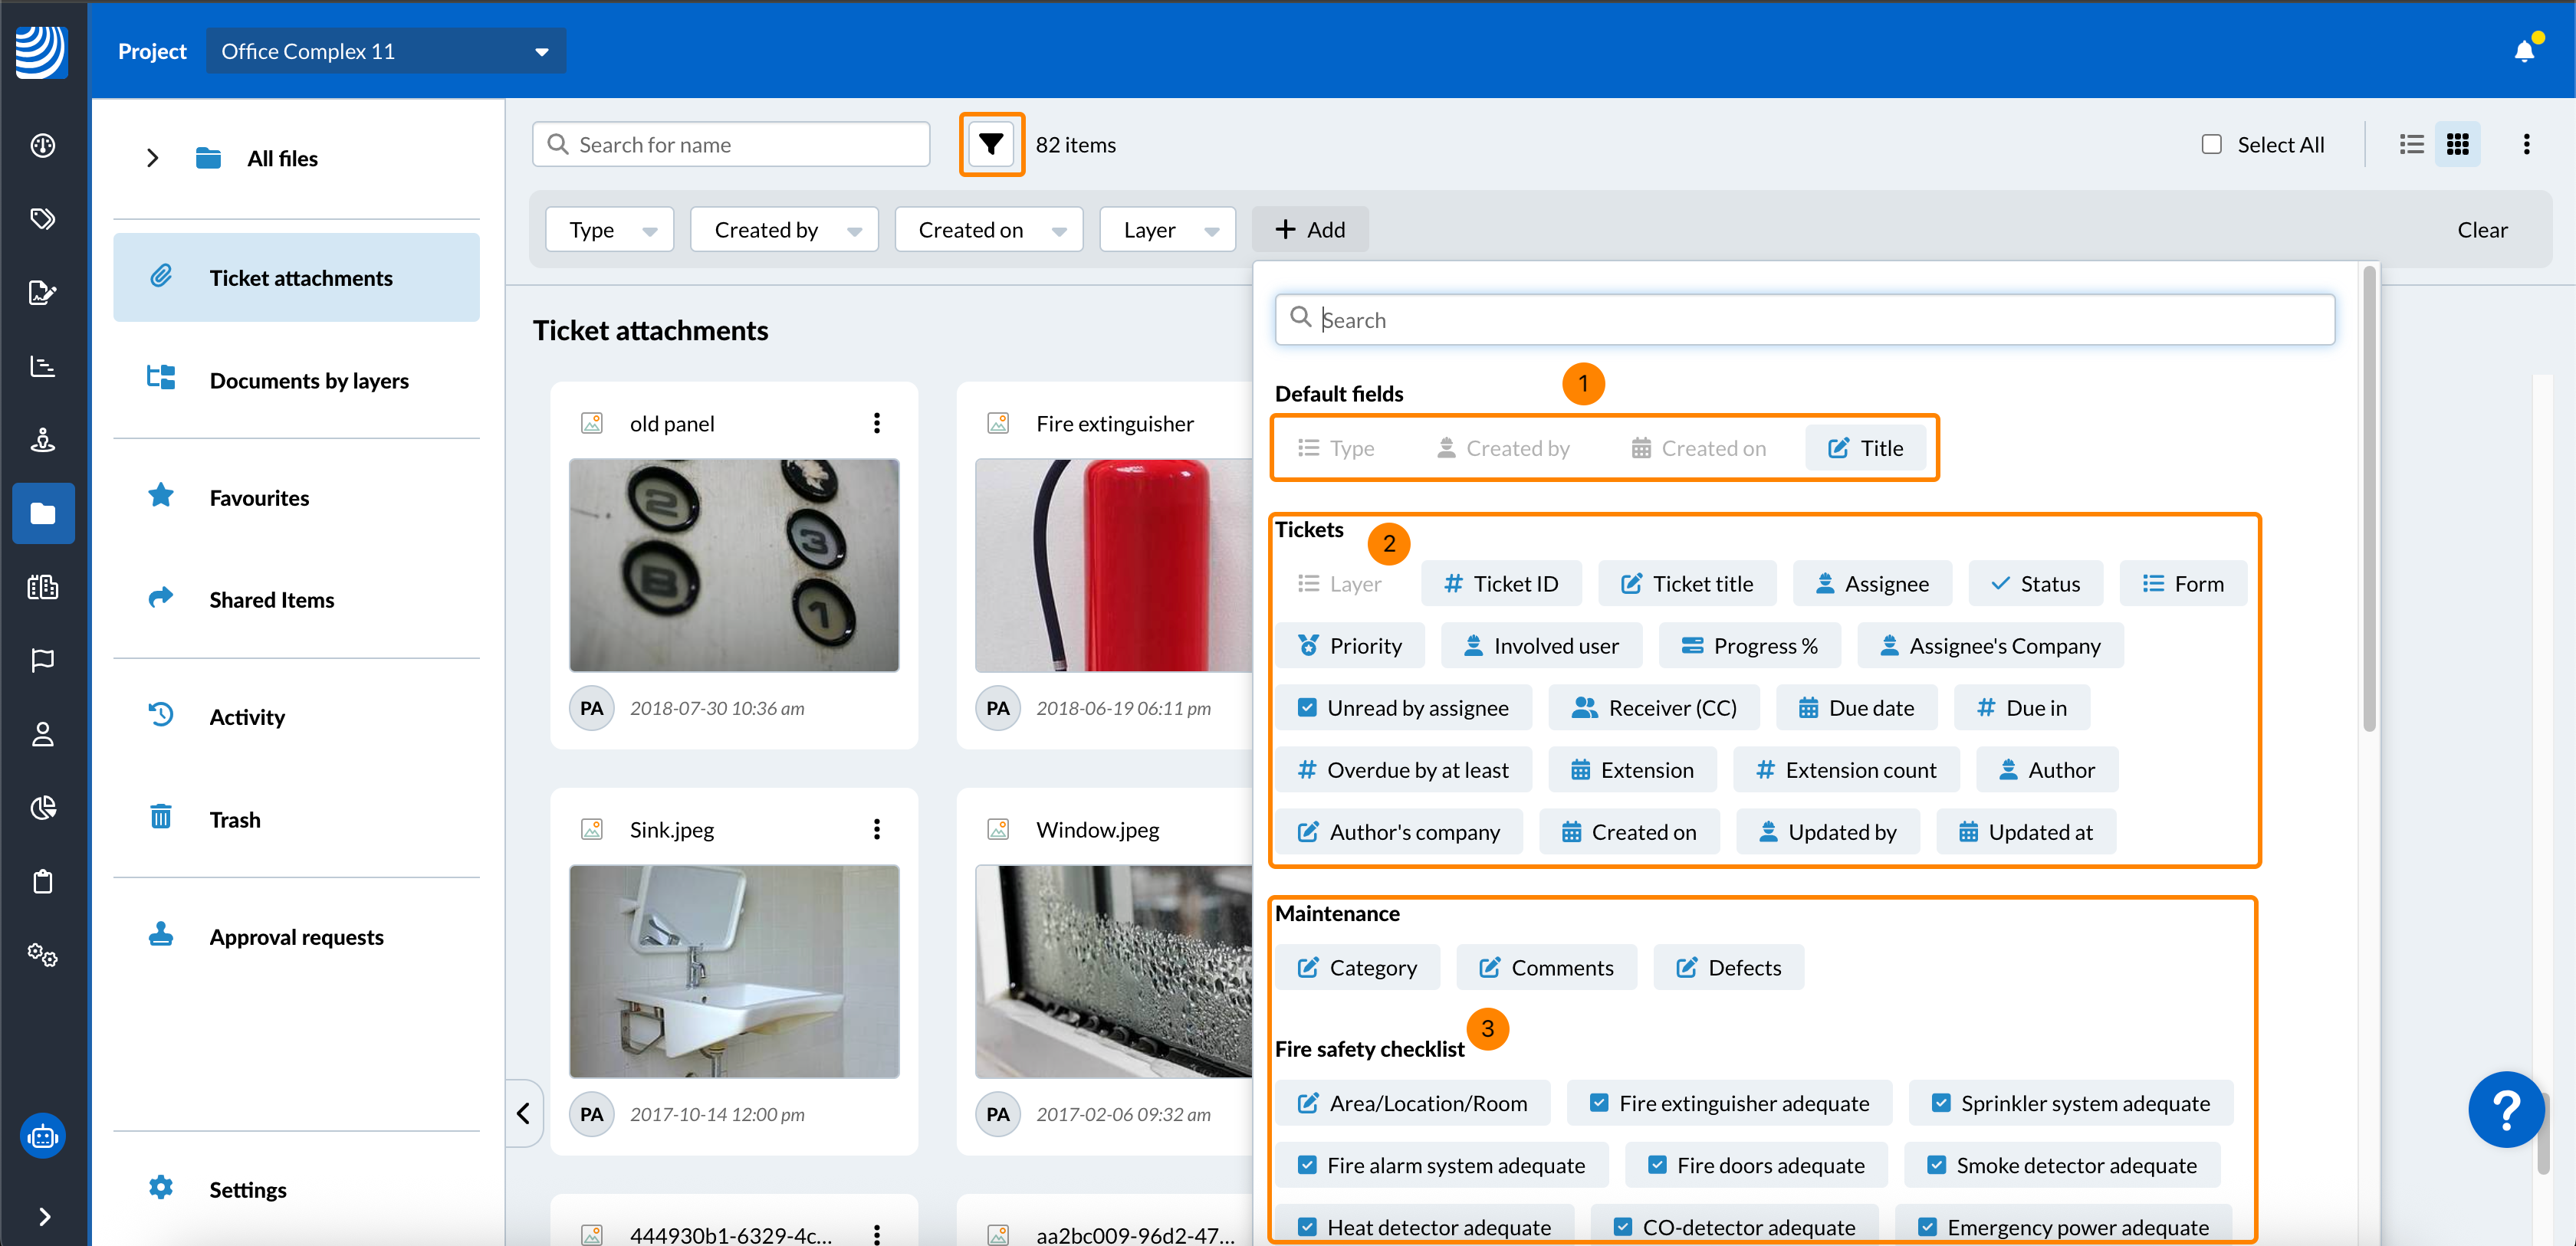Add the Unread by assignee filter
This screenshot has width=2576, height=1246.
pos(1402,707)
